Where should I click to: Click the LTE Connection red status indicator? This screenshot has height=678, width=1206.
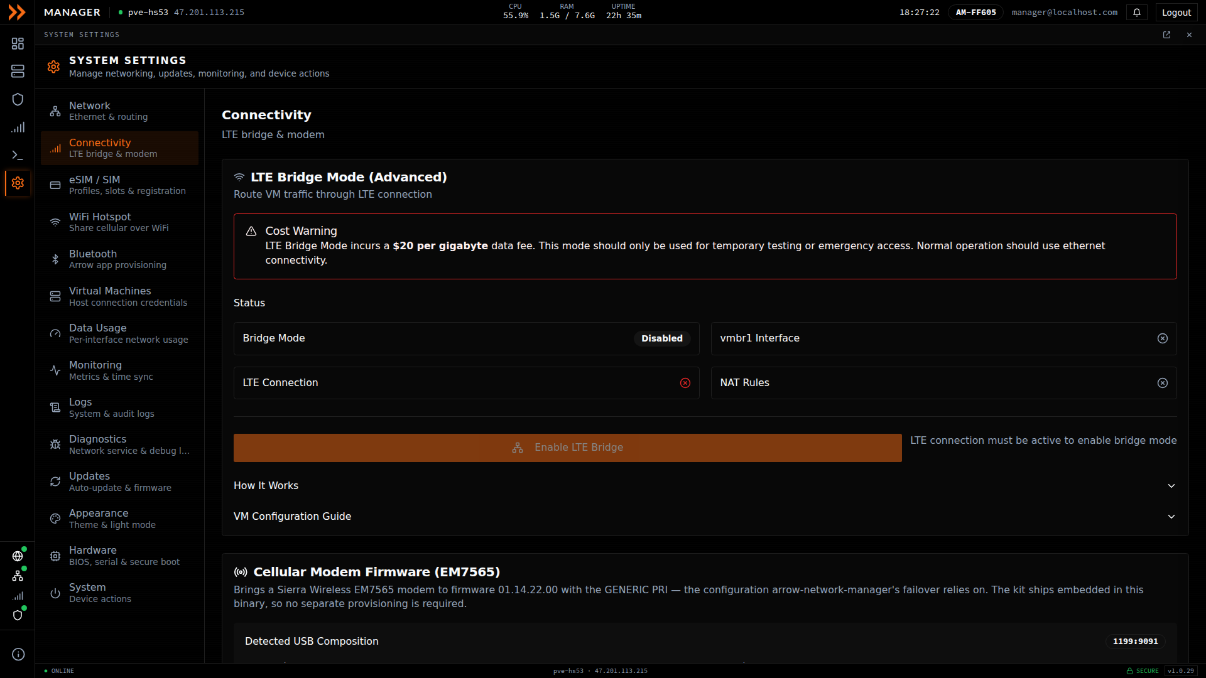coord(685,383)
